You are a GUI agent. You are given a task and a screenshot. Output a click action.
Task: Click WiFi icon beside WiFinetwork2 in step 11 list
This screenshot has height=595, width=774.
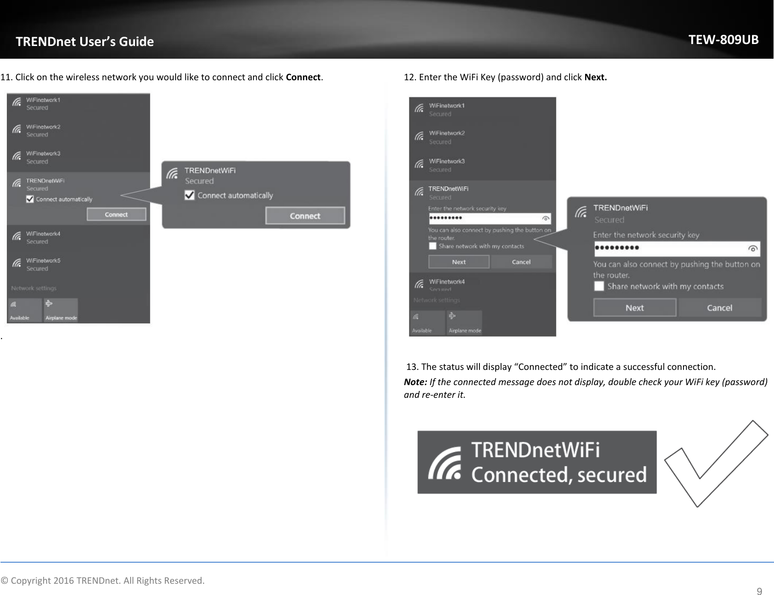(x=17, y=129)
